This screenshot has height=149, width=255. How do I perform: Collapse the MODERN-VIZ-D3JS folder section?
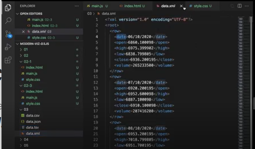34,44
